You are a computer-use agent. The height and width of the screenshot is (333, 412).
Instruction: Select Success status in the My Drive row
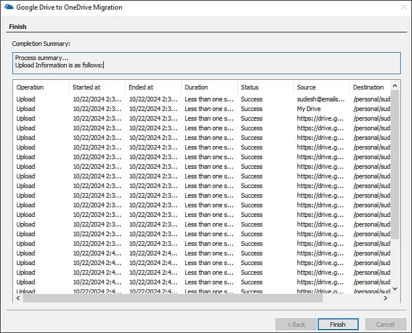pos(252,109)
